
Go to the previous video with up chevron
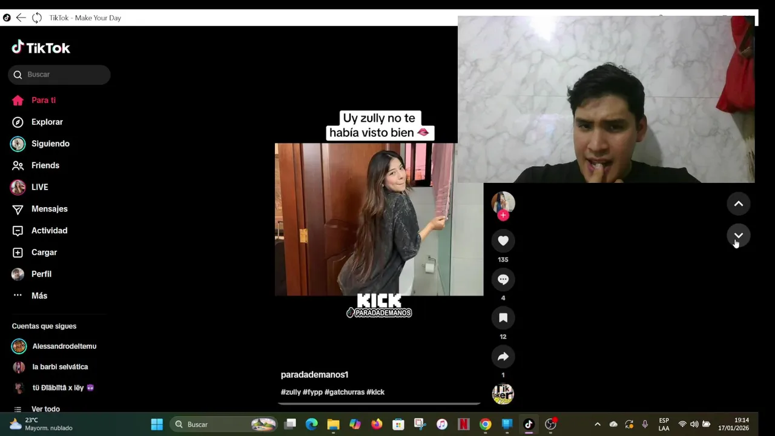click(739, 203)
